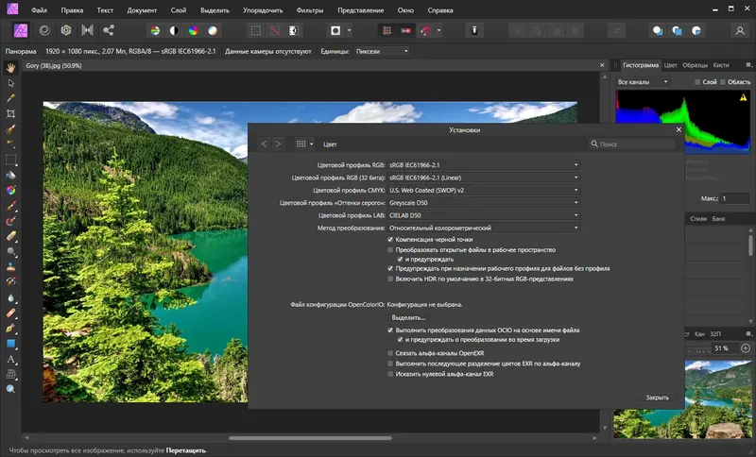Image resolution: width=756 pixels, height=457 pixels.
Task: Switch to the 'Кисти' panel tab
Action: coord(721,65)
